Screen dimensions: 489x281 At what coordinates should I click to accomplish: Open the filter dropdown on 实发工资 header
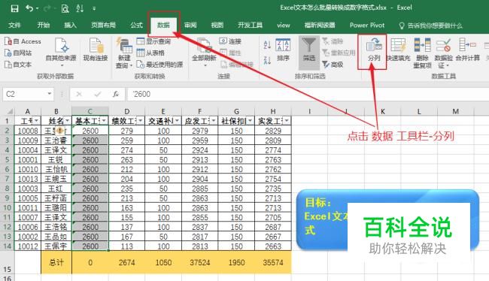[x=287, y=121]
